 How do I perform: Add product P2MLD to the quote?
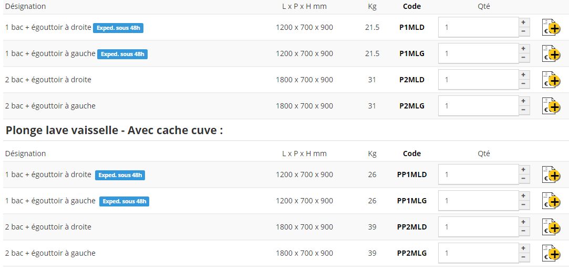point(551,80)
